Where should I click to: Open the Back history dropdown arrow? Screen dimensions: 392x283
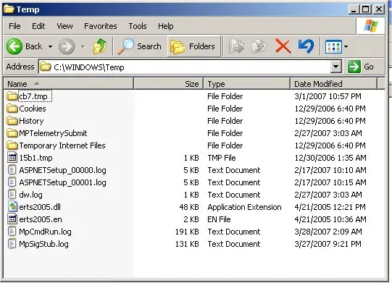(51, 47)
